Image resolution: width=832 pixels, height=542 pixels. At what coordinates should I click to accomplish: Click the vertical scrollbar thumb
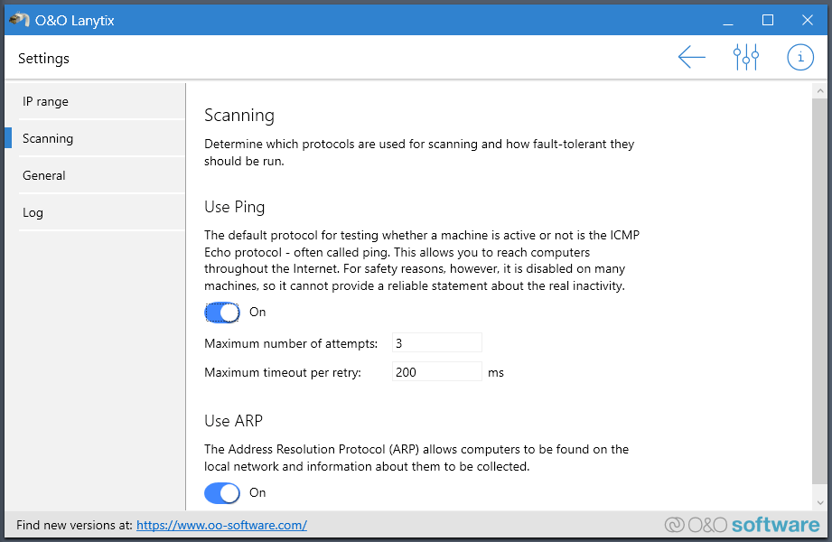click(820, 291)
